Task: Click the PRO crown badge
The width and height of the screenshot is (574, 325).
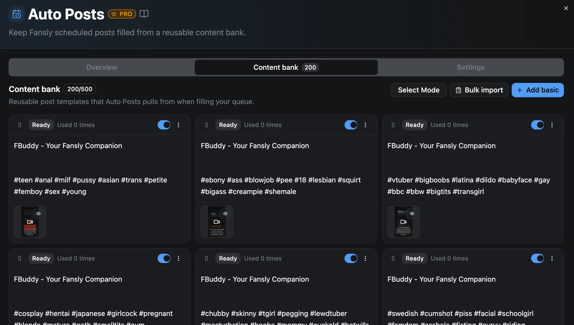Action: click(122, 14)
